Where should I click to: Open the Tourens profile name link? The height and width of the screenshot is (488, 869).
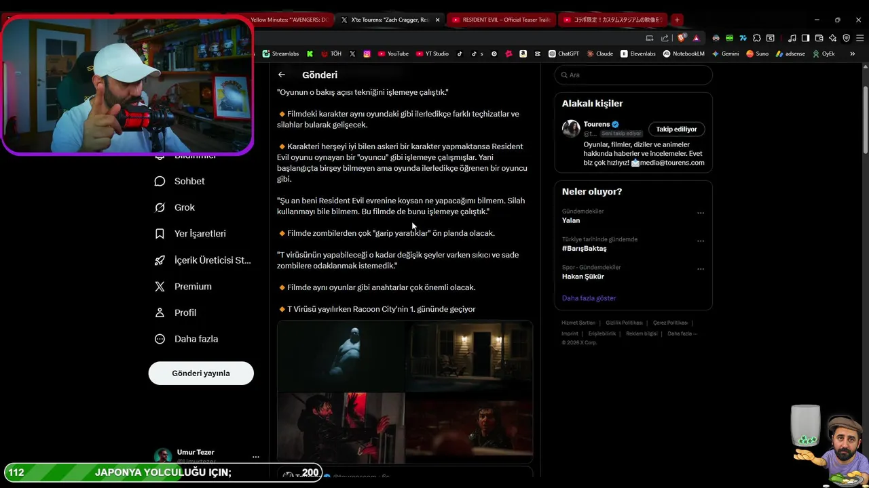pyautogui.click(x=597, y=124)
